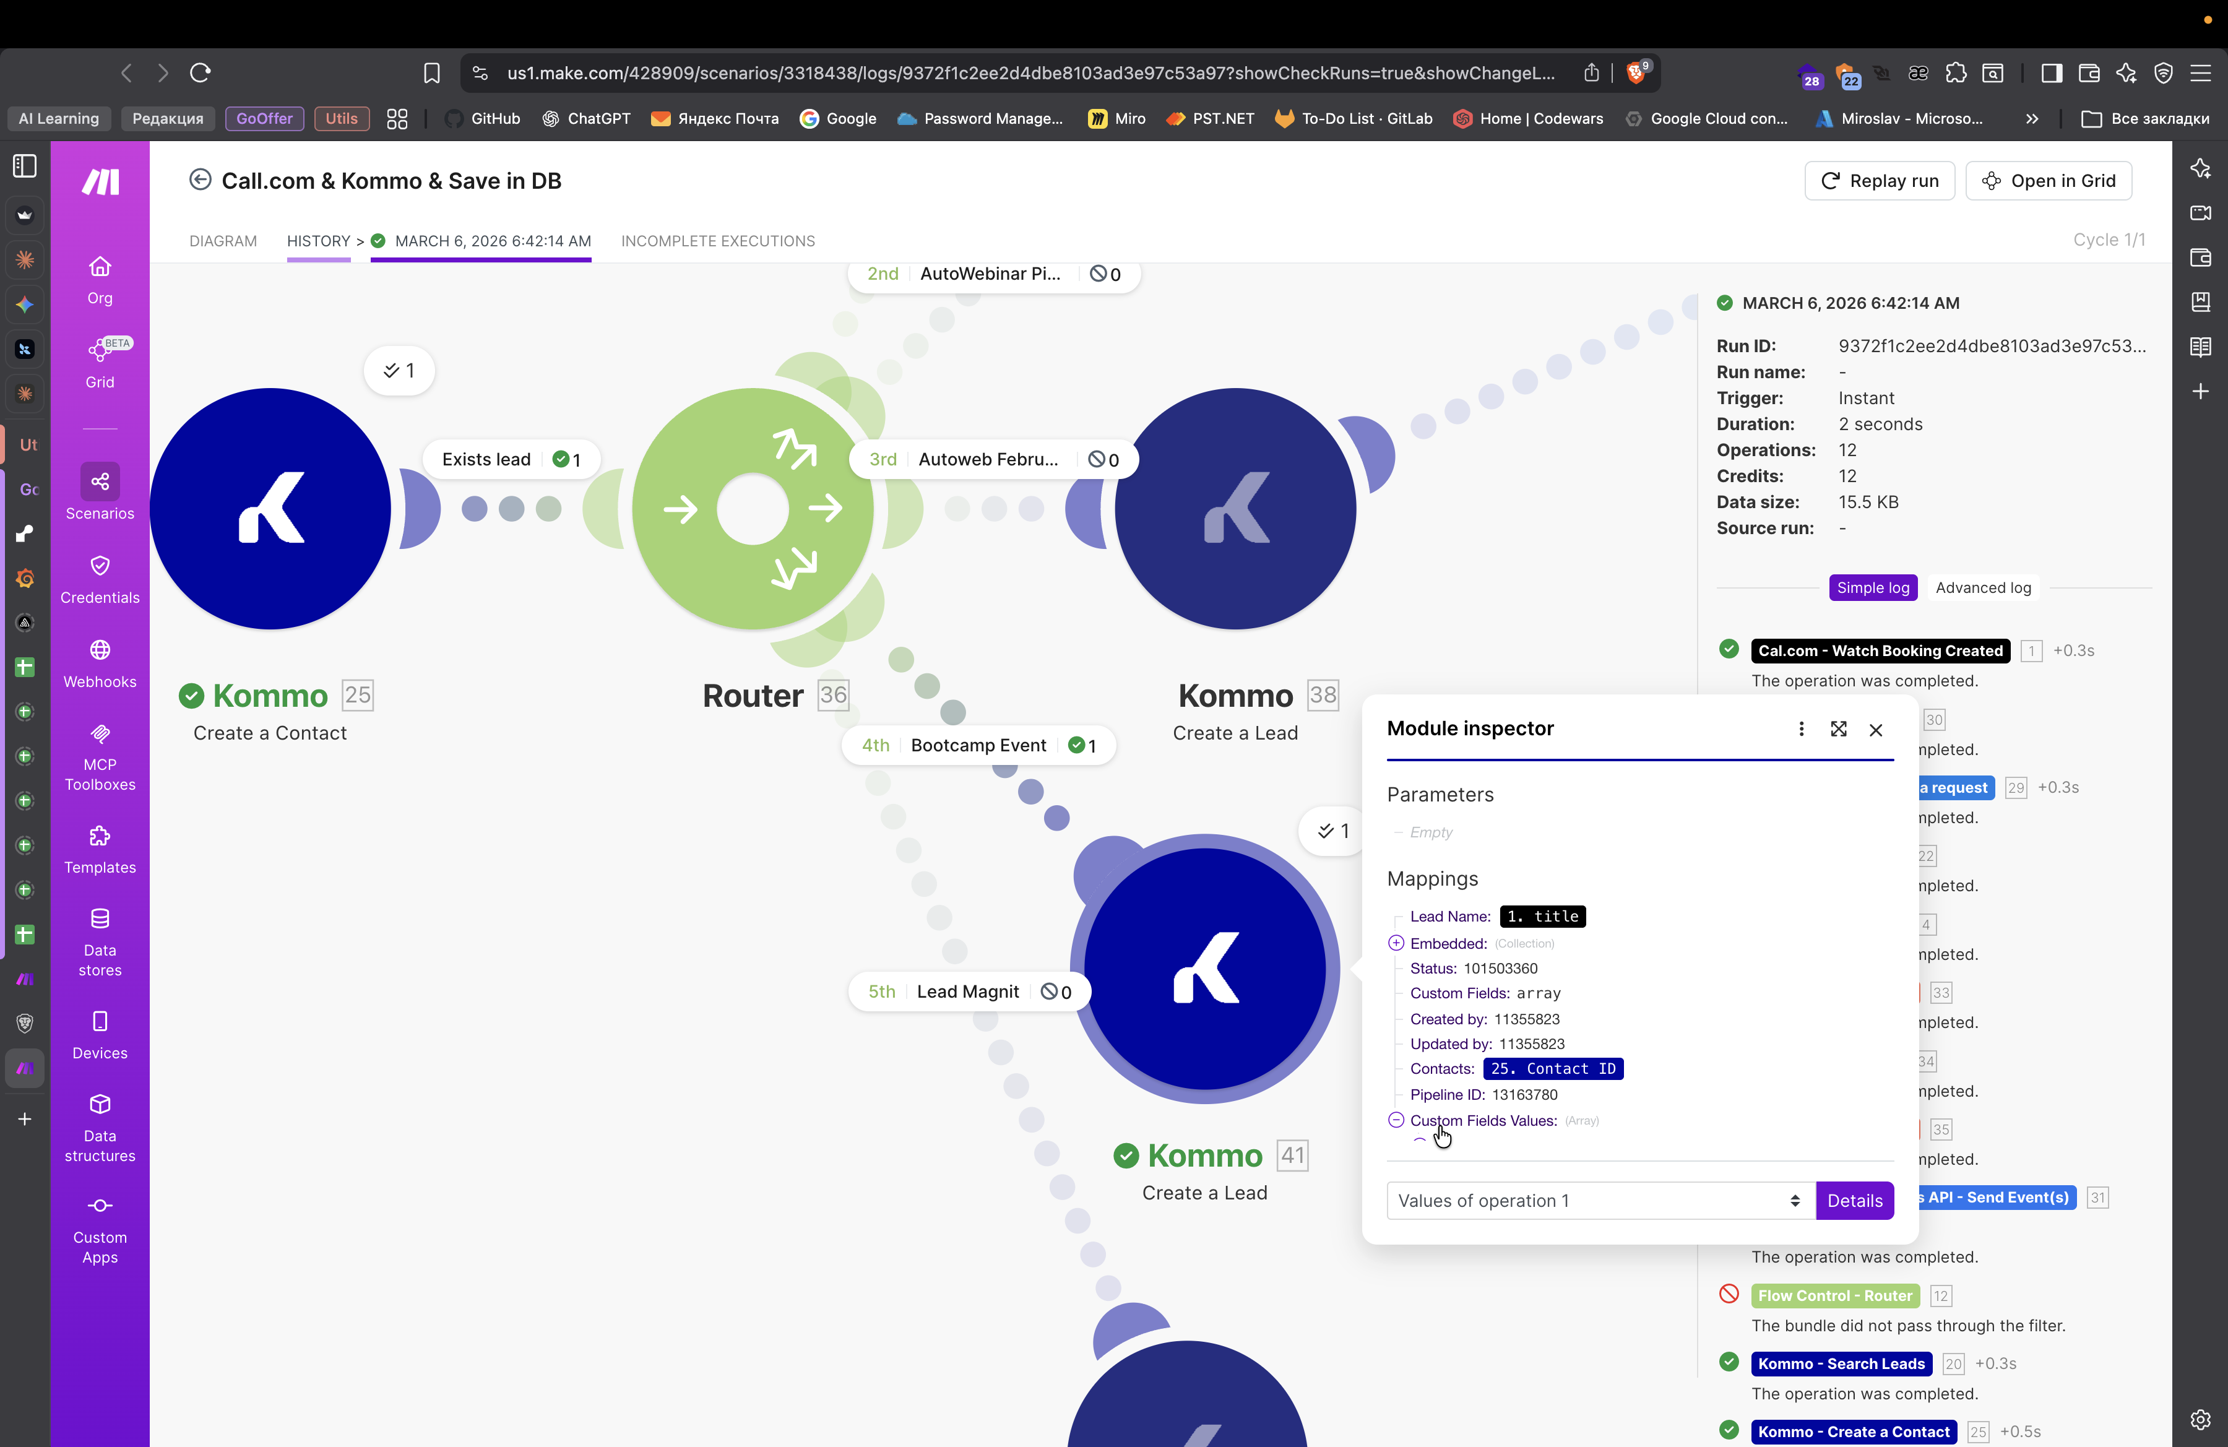Open the Credentials shield icon
Screen dimensions: 2228x1447
pos(99,566)
